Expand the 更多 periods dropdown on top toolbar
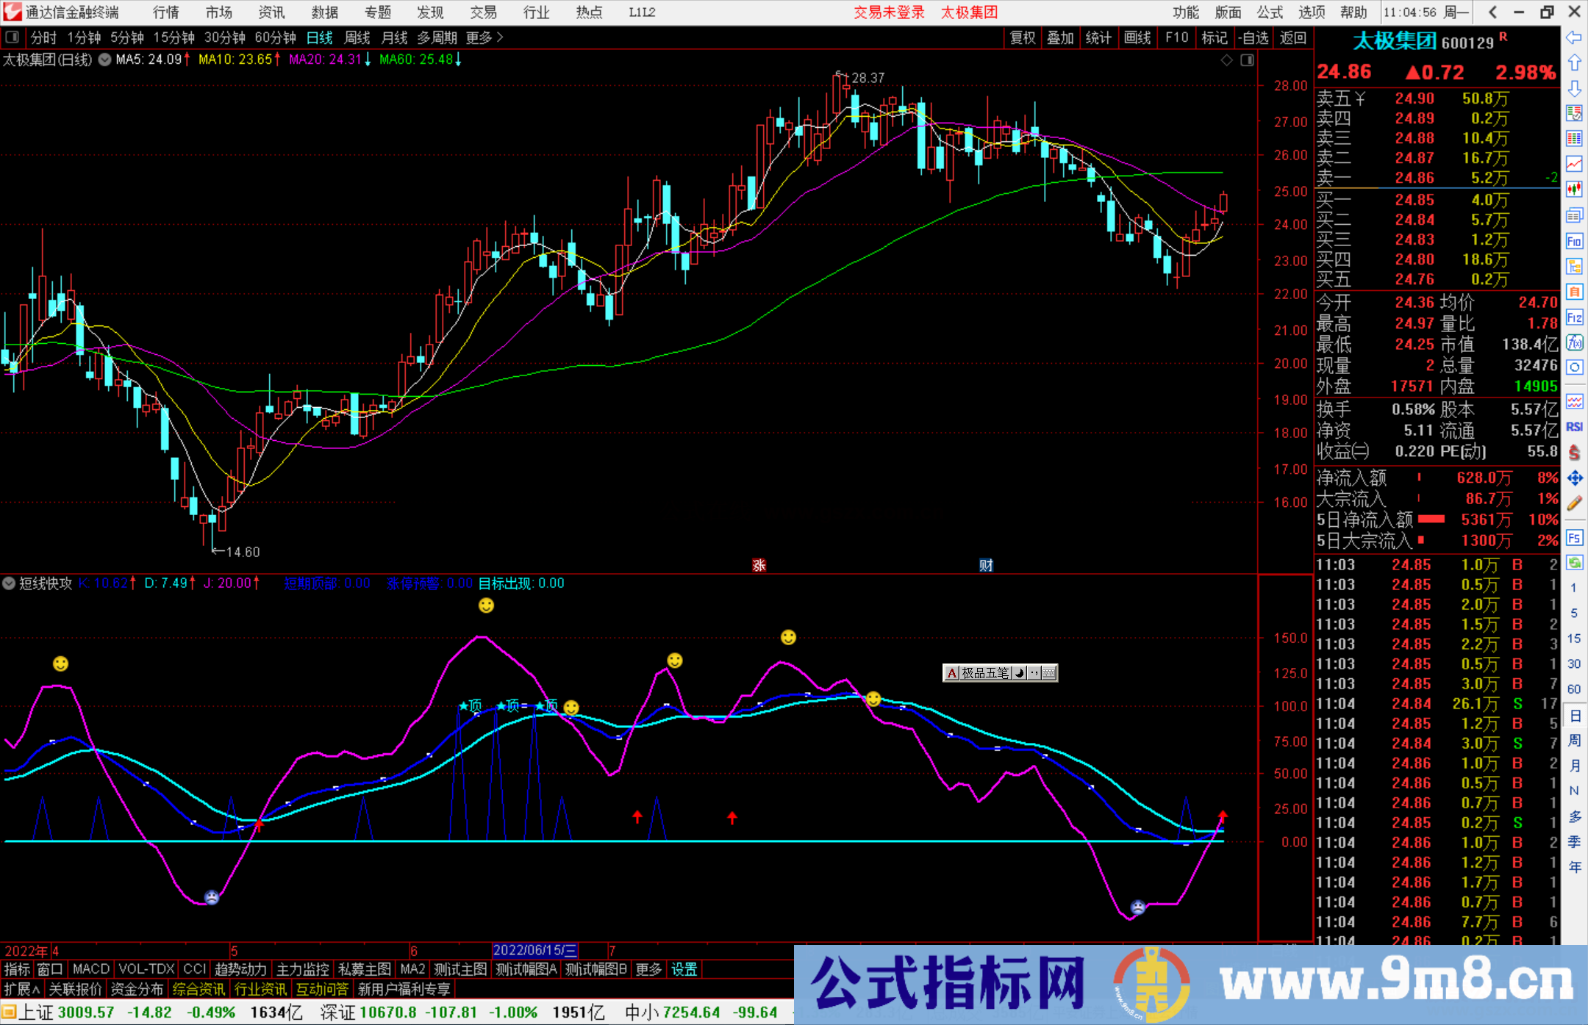Screen dimensions: 1588x1025 (x=484, y=37)
